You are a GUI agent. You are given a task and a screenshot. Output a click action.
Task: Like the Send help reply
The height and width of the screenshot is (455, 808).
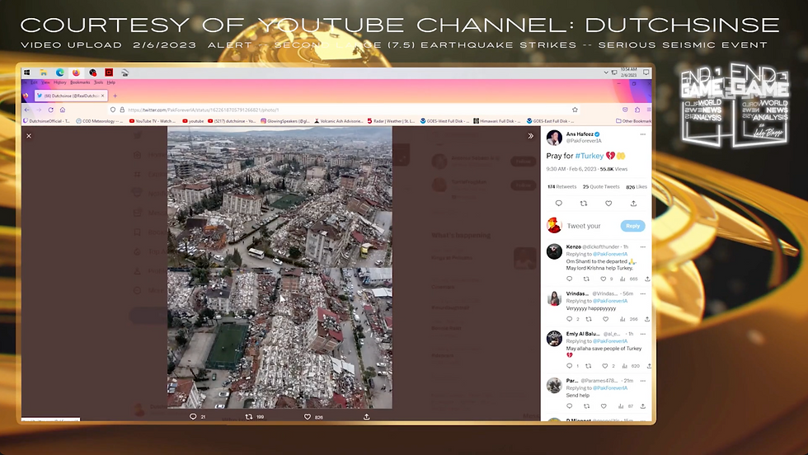tap(604, 406)
